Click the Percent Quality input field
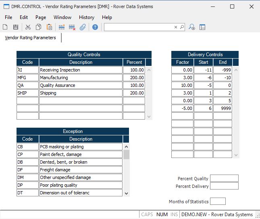Viewport: 260px width, 219px height. pyautogui.click(x=224, y=178)
